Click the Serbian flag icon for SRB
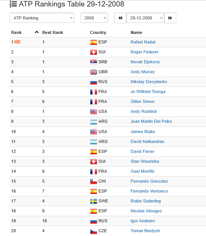The height and width of the screenshot is (236, 206). [93, 62]
